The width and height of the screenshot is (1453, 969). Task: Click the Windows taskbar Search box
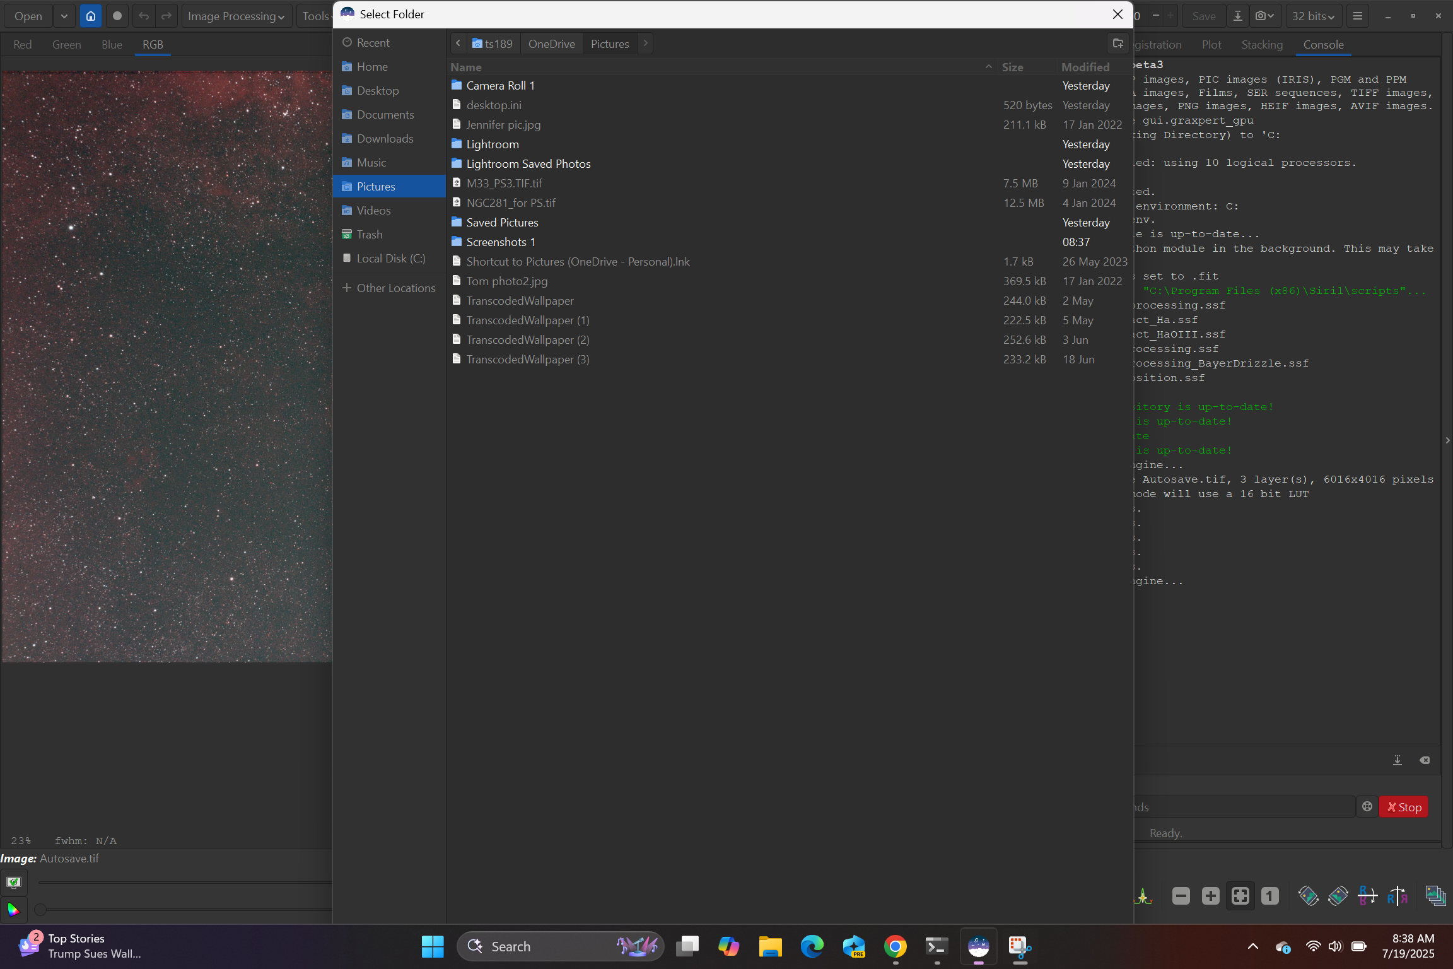click(x=561, y=946)
